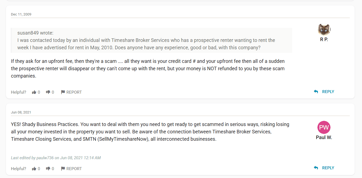This screenshot has height=178, width=362.
Task: Click REPORT text under R P.'s comment
Action: (74, 92)
